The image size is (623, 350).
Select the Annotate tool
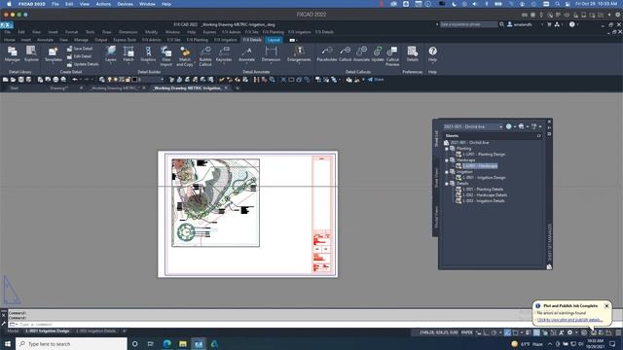246,54
